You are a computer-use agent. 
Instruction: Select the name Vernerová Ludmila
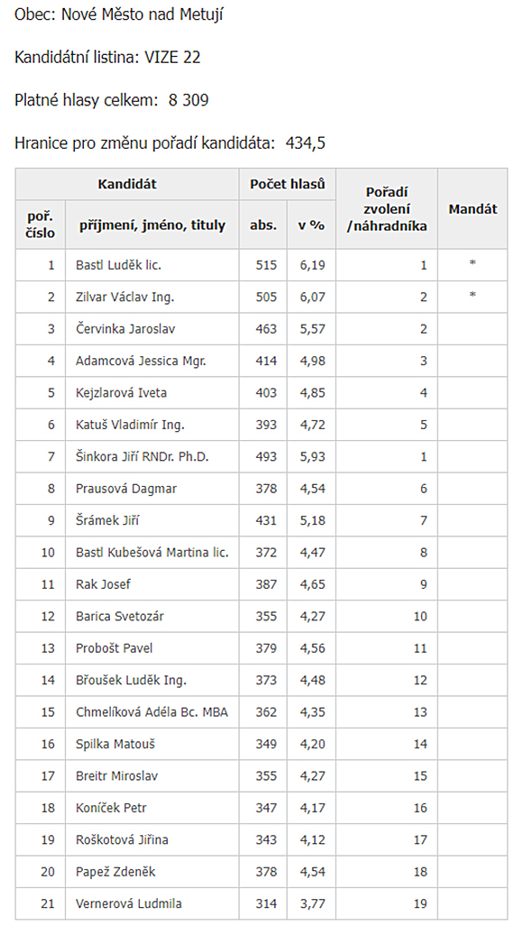[x=129, y=903]
